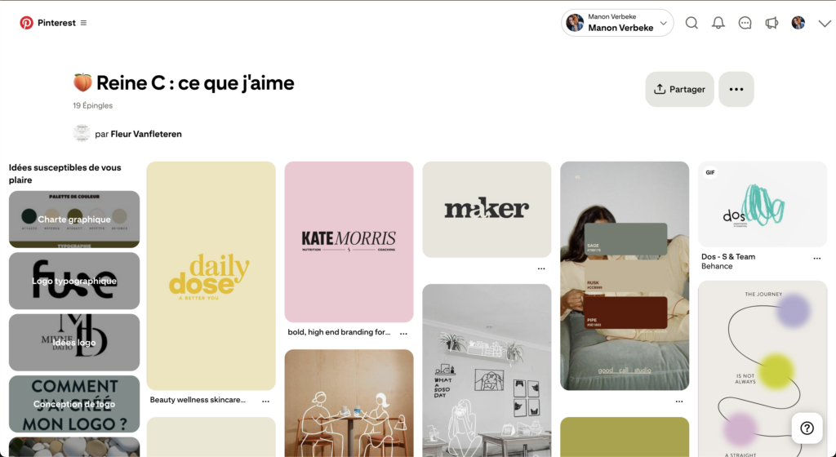Open the daily dose pin thumbnail

211,276
